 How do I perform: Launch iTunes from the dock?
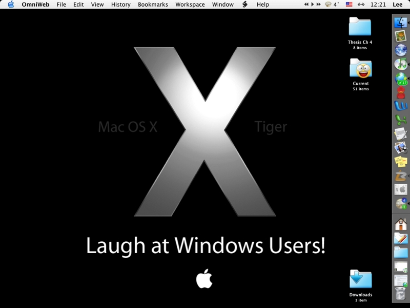click(x=400, y=64)
